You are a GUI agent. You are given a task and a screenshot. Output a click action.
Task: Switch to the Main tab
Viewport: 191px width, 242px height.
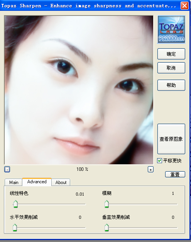(x=14, y=182)
